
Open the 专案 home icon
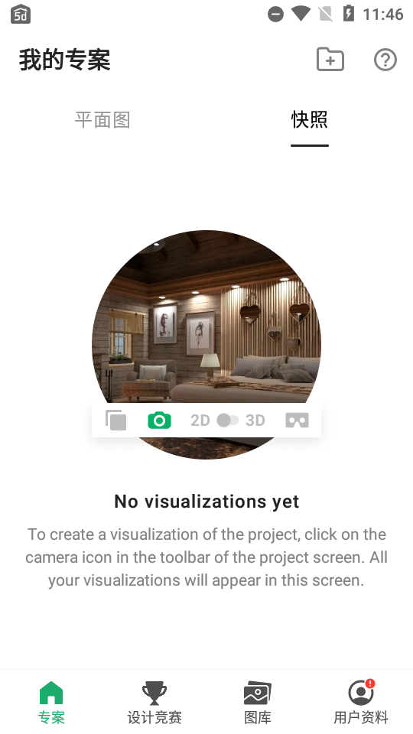[x=51, y=693]
